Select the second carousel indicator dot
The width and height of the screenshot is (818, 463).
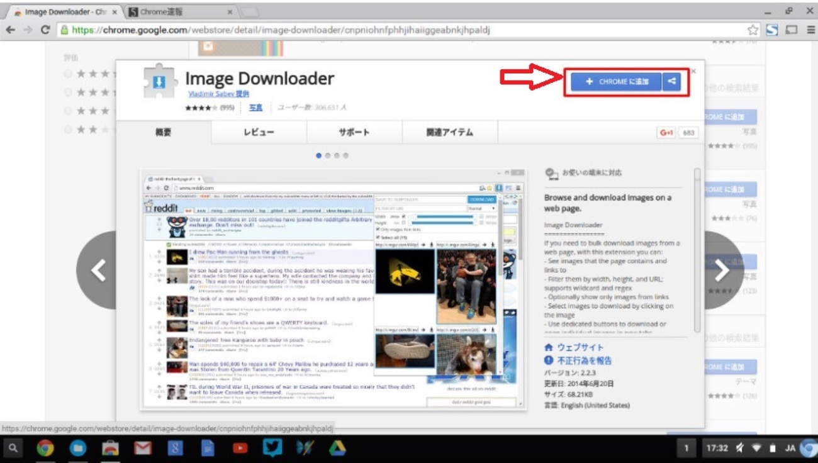click(328, 155)
